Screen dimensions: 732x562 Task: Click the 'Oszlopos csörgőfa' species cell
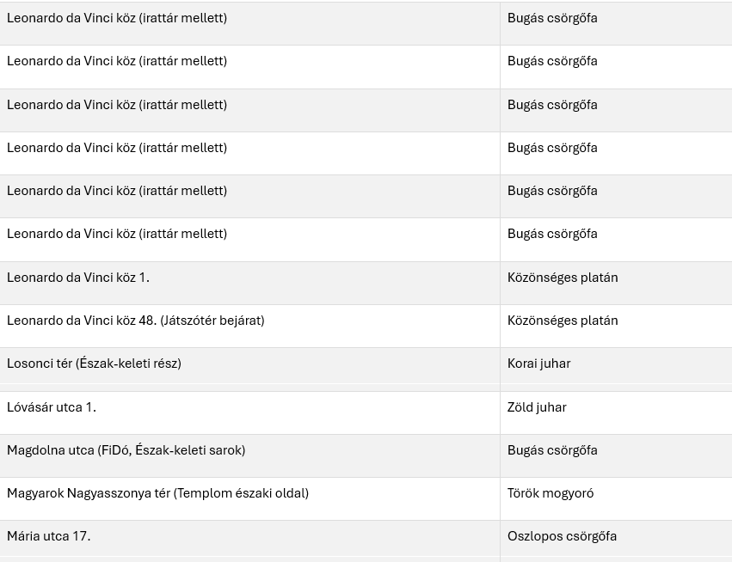point(562,536)
